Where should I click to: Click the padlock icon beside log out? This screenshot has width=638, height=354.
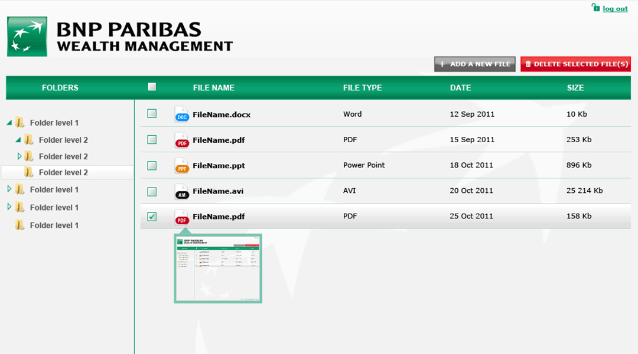(595, 8)
